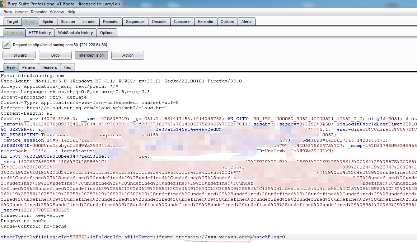Screen dimensions: 417x243
Task: Click the Content-Type header line
Action: 90,103
